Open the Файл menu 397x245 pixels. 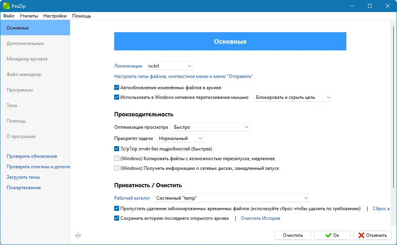[9, 16]
